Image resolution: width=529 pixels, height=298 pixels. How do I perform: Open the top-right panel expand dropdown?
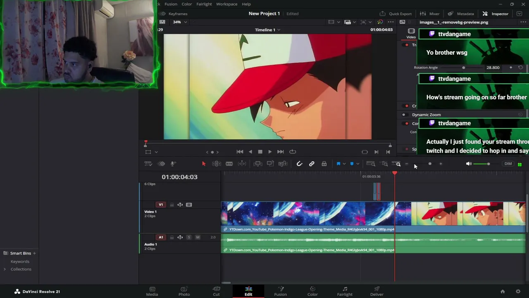pyautogui.click(x=519, y=14)
